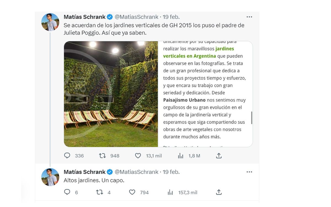Like the 'Altos jardines' tweet with 794 likes
This screenshot has width=331, height=207.
[132, 192]
